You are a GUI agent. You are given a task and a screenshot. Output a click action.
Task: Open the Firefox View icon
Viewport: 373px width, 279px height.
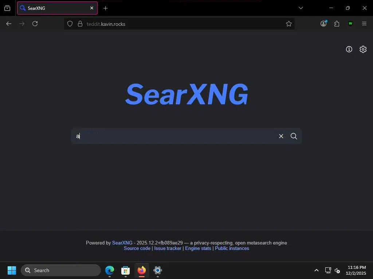tap(7, 8)
